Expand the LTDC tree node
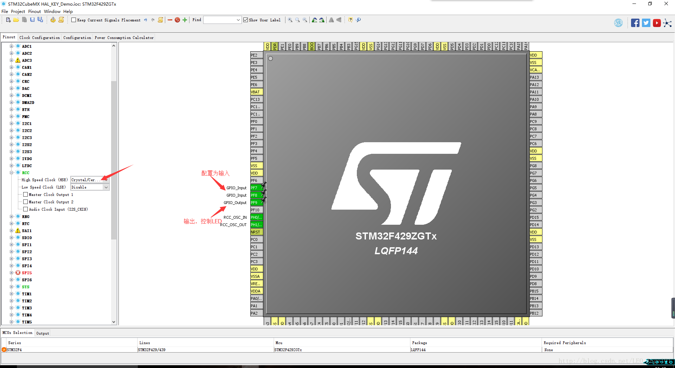Viewport: 675px width, 368px height. click(x=11, y=166)
